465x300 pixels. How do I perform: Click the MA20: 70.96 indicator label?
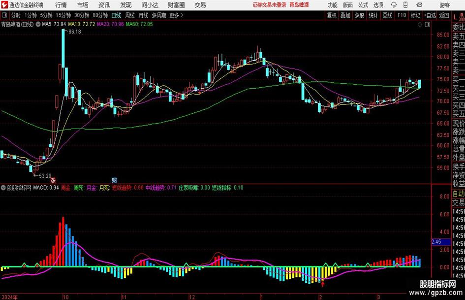click(110, 24)
